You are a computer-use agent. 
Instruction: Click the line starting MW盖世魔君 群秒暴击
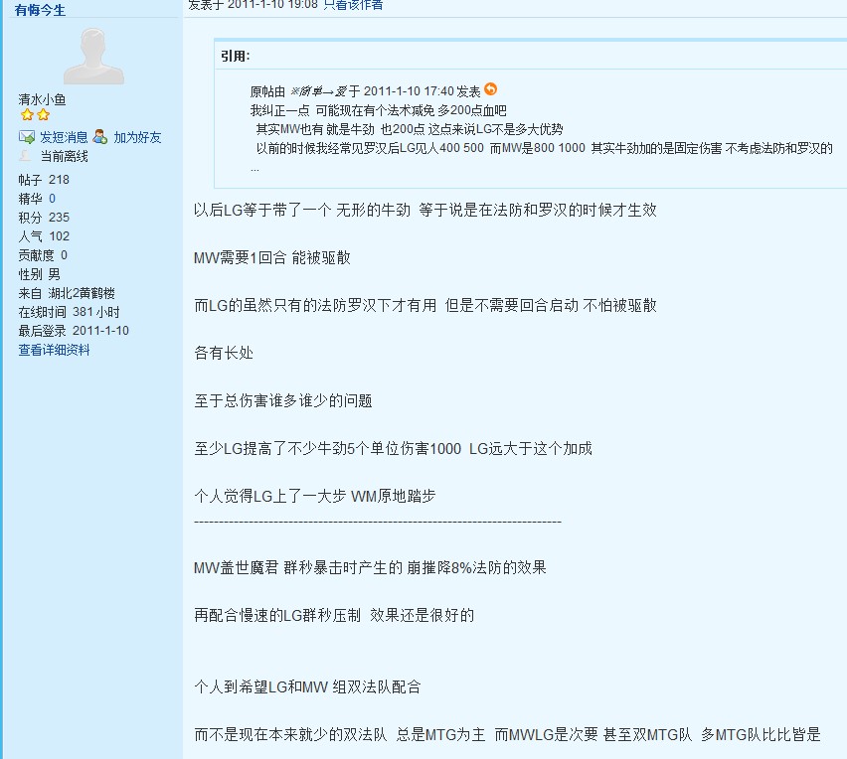370,568
